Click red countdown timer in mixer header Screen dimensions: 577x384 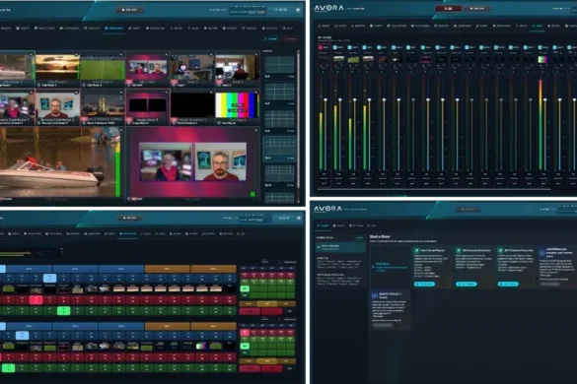[448, 8]
